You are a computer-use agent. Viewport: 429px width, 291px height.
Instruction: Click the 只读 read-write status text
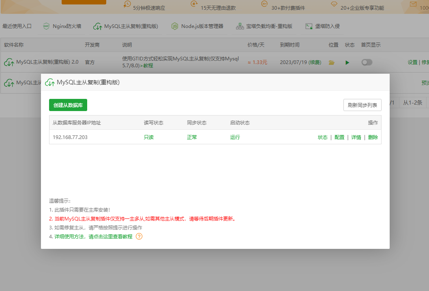(x=149, y=137)
